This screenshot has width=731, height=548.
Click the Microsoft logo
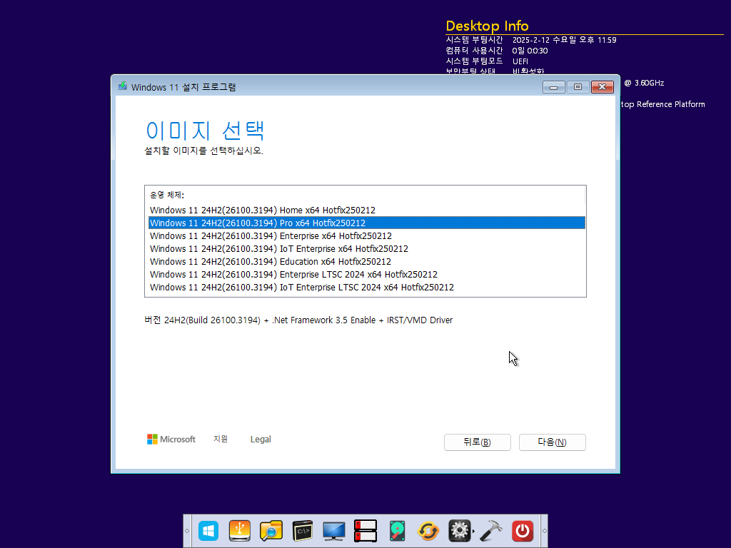pyautogui.click(x=171, y=440)
